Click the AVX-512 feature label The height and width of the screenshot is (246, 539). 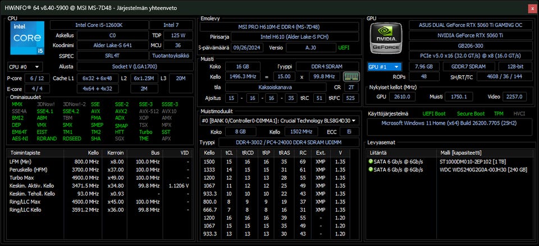click(148, 111)
